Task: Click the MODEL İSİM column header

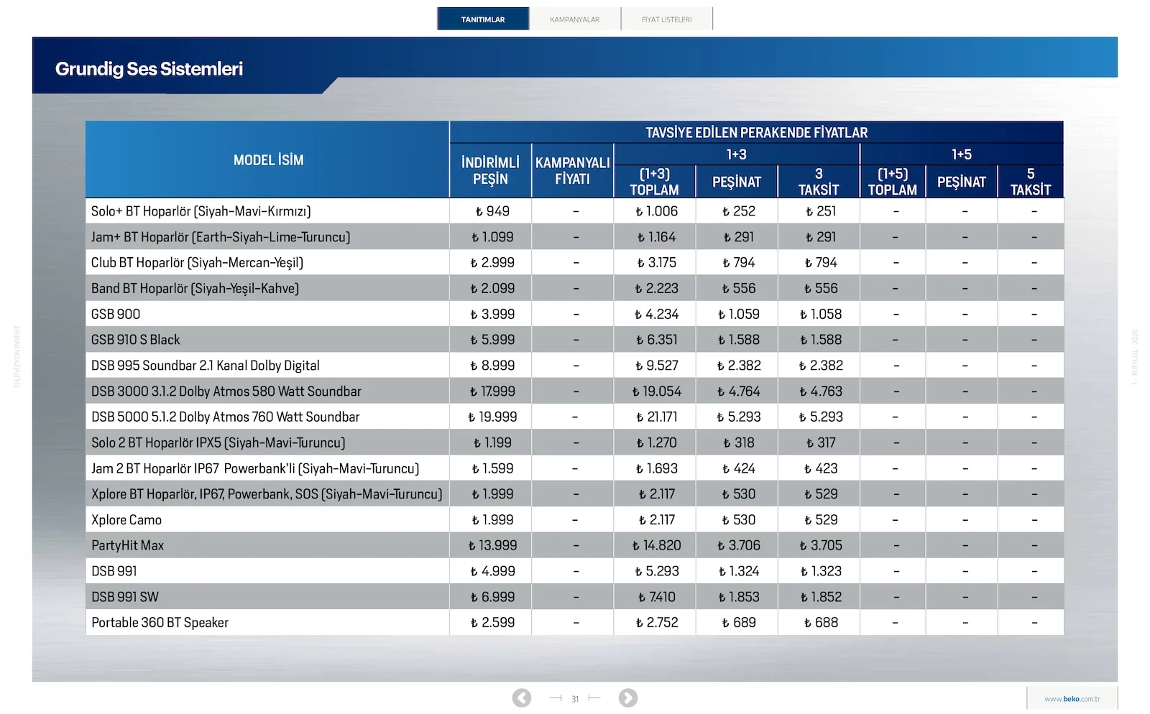Action: point(268,160)
